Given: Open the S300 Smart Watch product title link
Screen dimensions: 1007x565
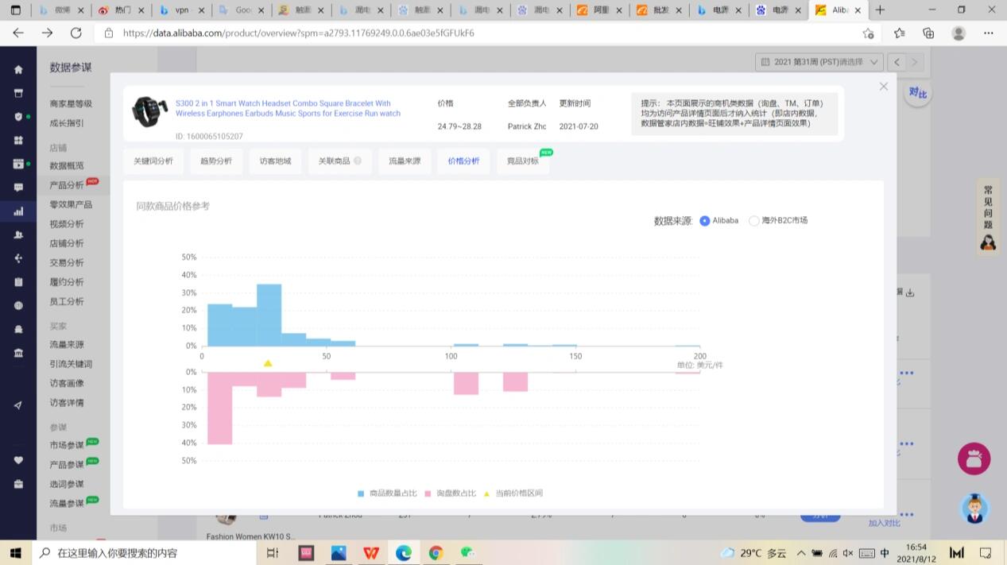Looking at the screenshot, I should 288,108.
